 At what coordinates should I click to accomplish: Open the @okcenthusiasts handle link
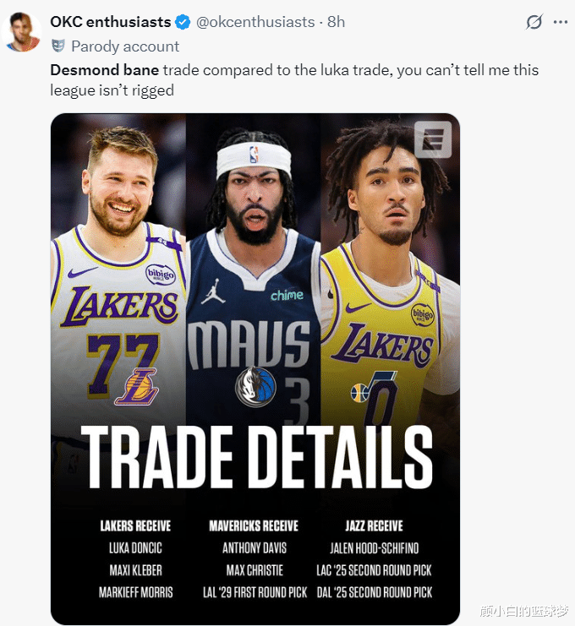pos(255,22)
